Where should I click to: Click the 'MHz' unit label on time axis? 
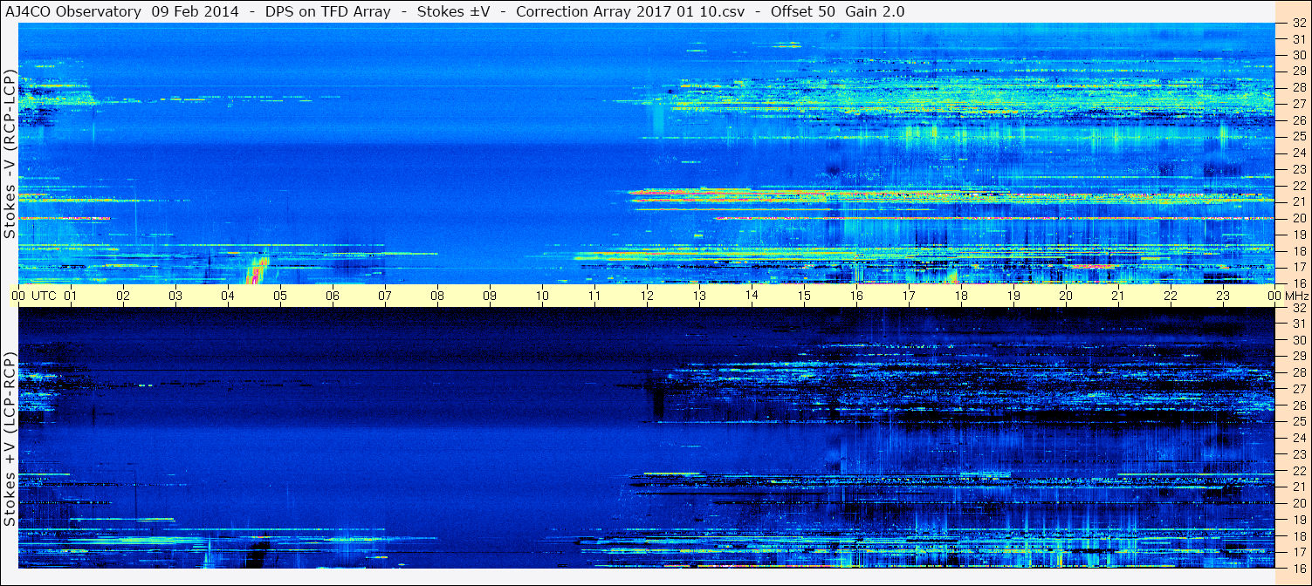point(1297,296)
